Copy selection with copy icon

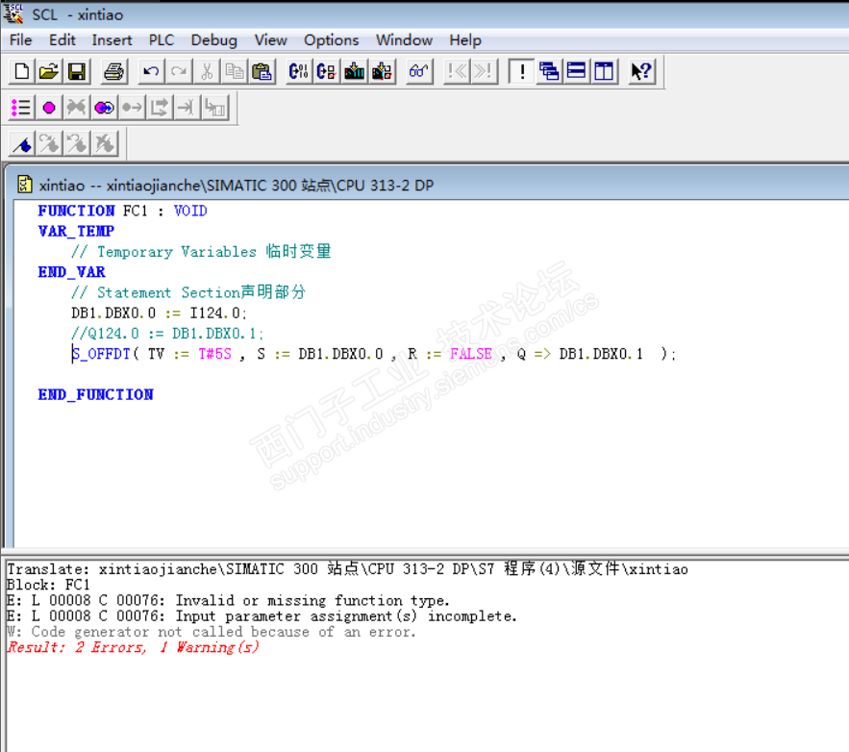point(234,71)
